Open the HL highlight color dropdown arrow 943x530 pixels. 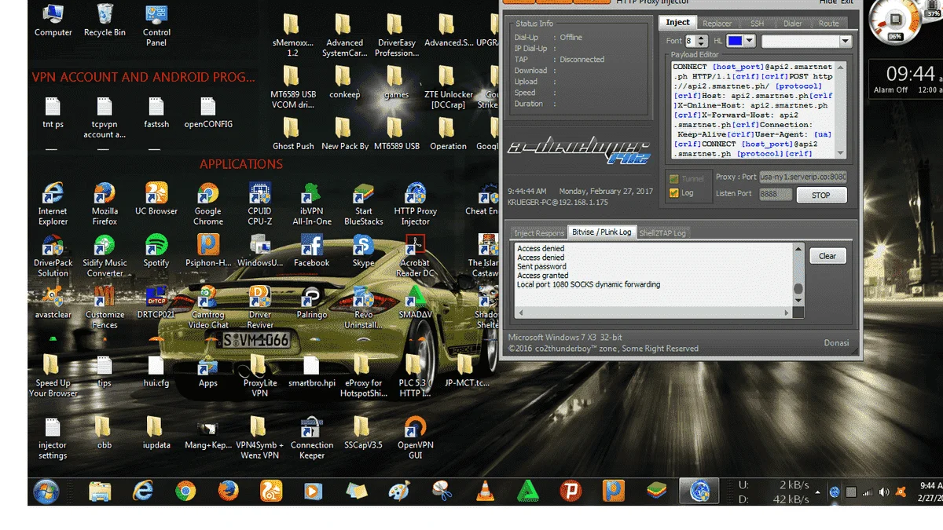pos(750,41)
